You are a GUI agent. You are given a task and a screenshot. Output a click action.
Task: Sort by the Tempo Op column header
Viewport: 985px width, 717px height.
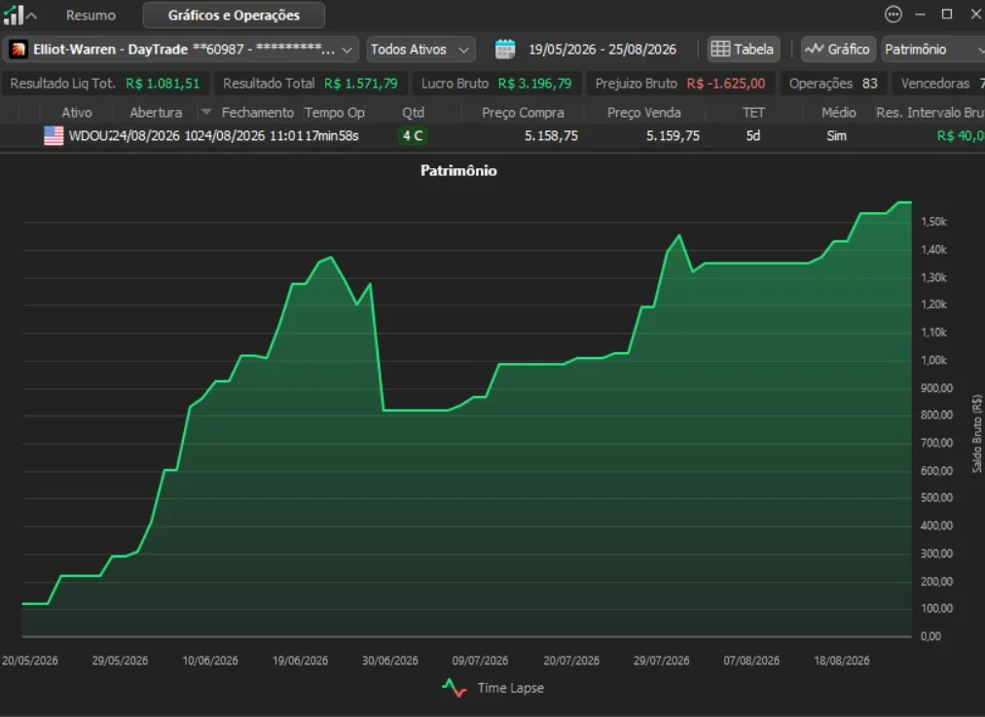pyautogui.click(x=334, y=113)
